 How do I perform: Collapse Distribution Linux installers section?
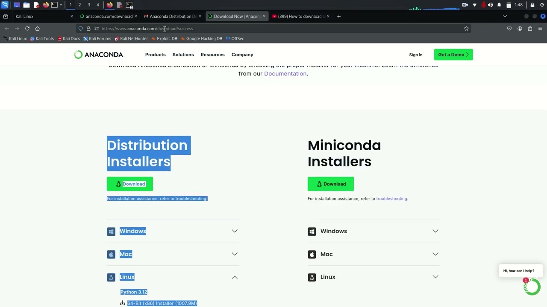173,277
